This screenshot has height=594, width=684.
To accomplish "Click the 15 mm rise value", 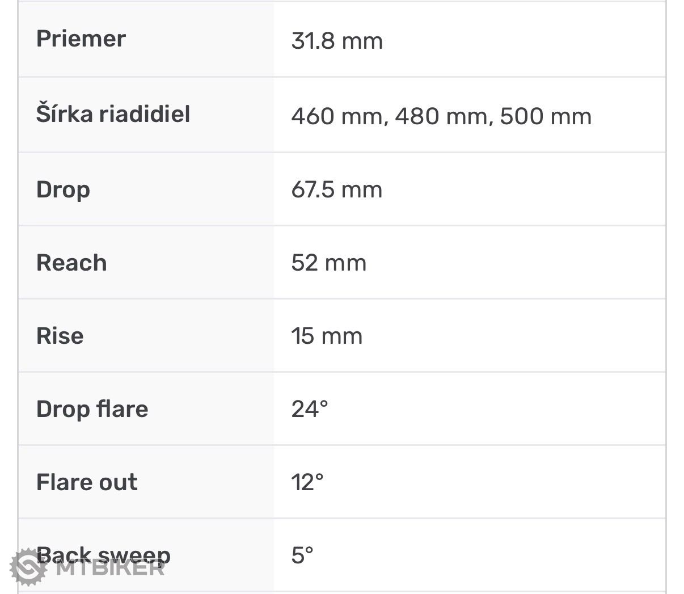I will coord(327,336).
